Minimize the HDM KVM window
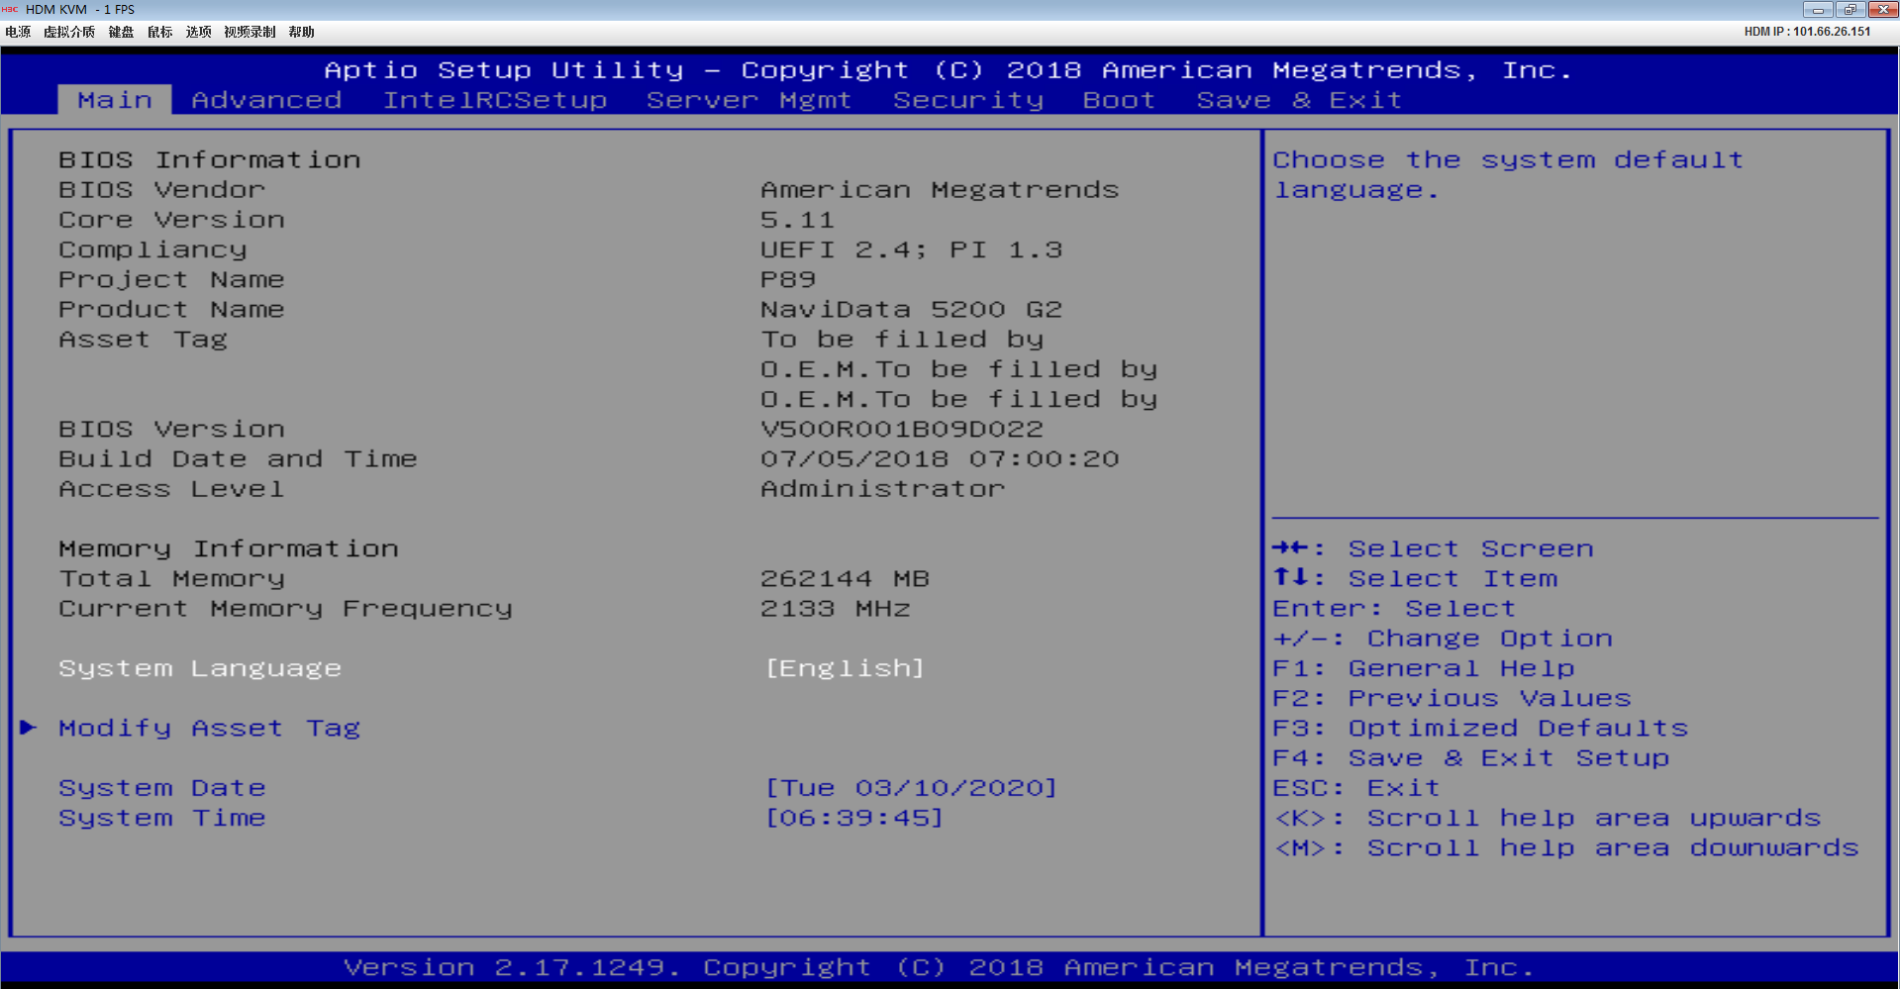Image resolution: width=1900 pixels, height=989 pixels. (1818, 10)
